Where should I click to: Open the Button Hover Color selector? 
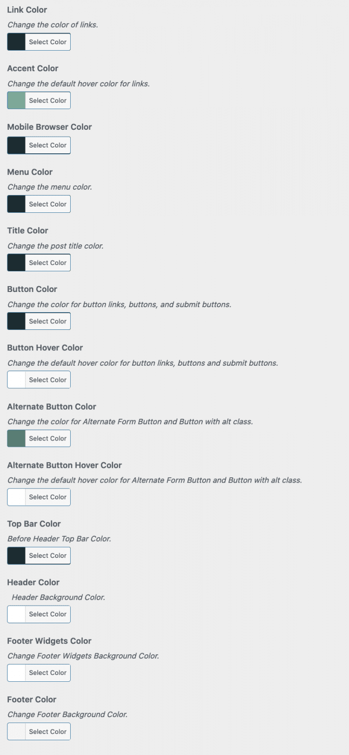(48, 379)
